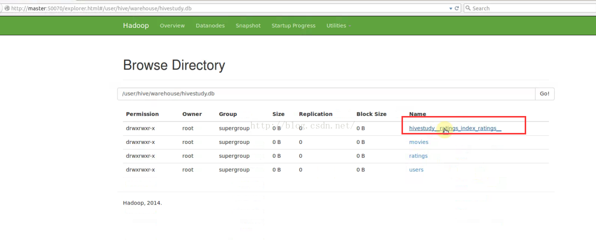This screenshot has width=596, height=240.
Task: Click supergroup in users row
Action: click(234, 169)
